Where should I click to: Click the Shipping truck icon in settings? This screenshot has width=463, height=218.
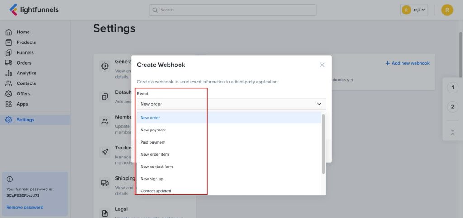[x=105, y=183]
